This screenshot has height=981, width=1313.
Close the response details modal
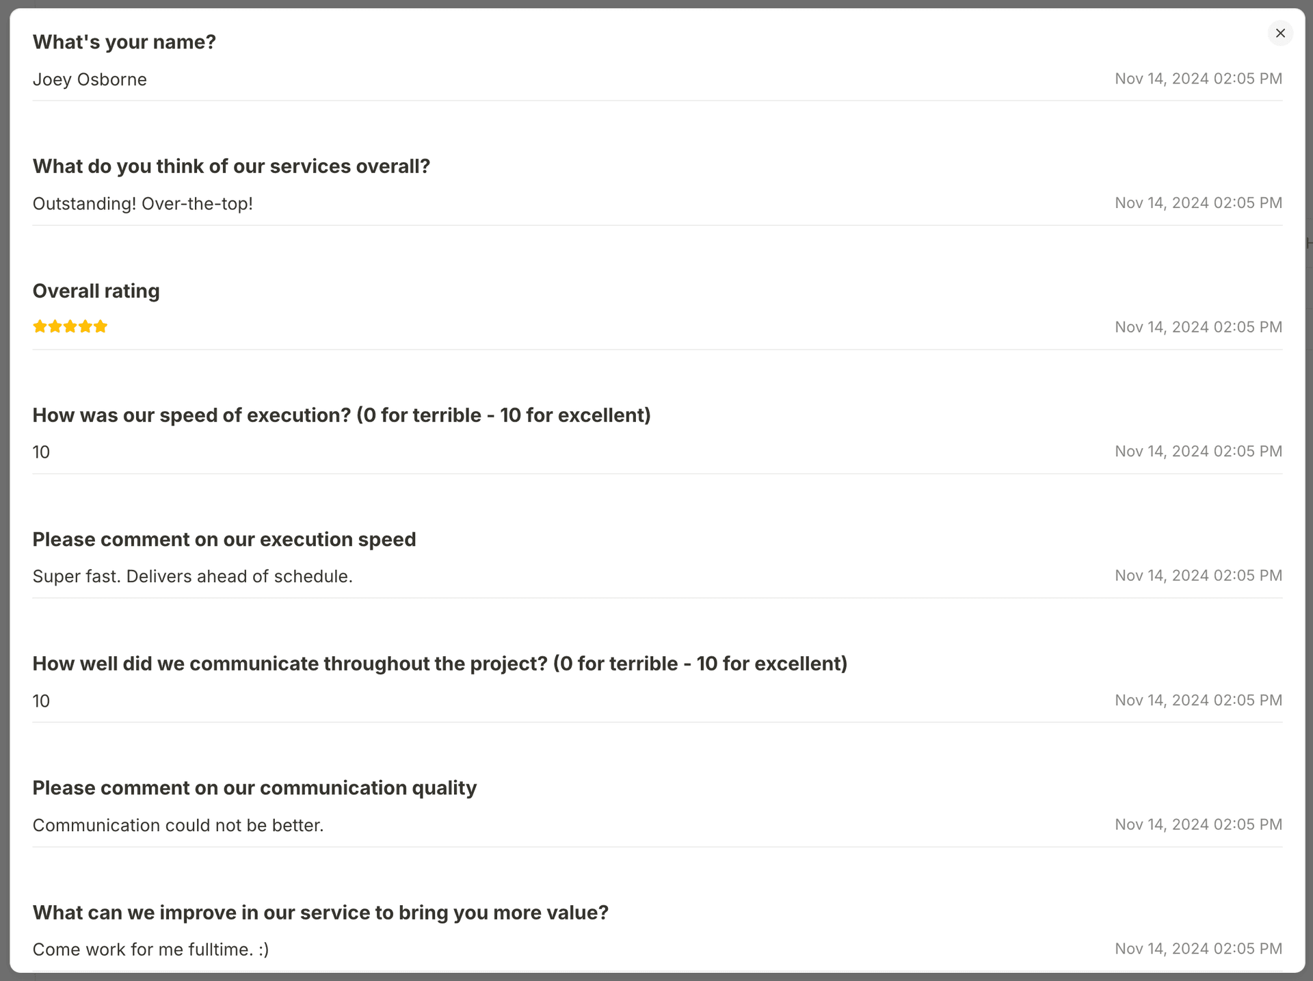pos(1280,33)
